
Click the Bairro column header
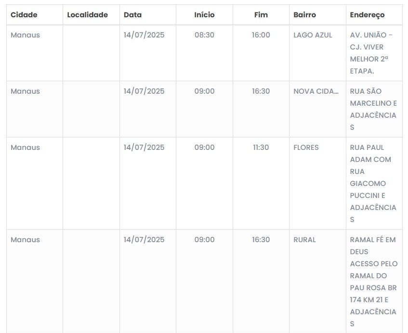(305, 15)
